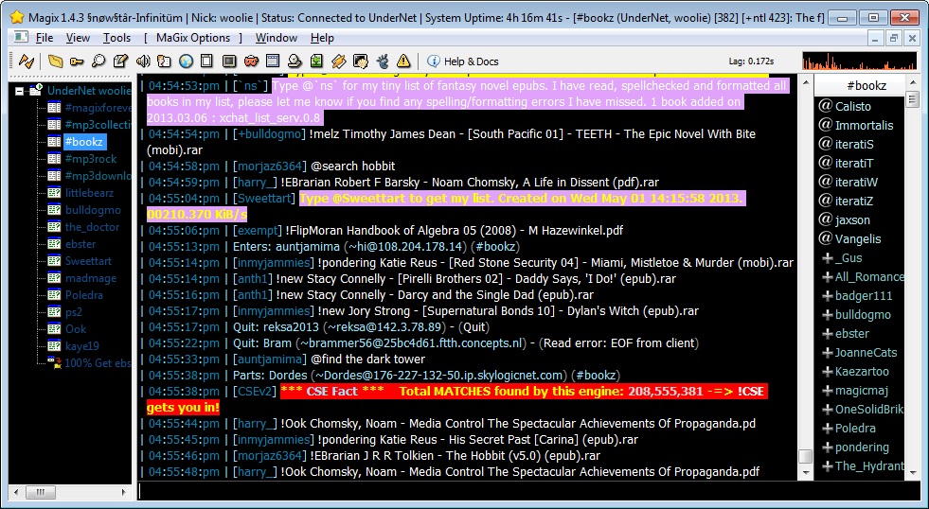The height and width of the screenshot is (509, 929).
Task: Open ebster query in tree
Action: click(80, 244)
